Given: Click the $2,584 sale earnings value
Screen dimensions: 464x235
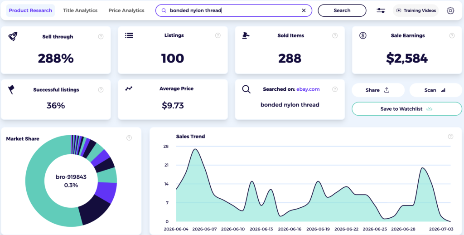Looking at the screenshot, I should (407, 59).
